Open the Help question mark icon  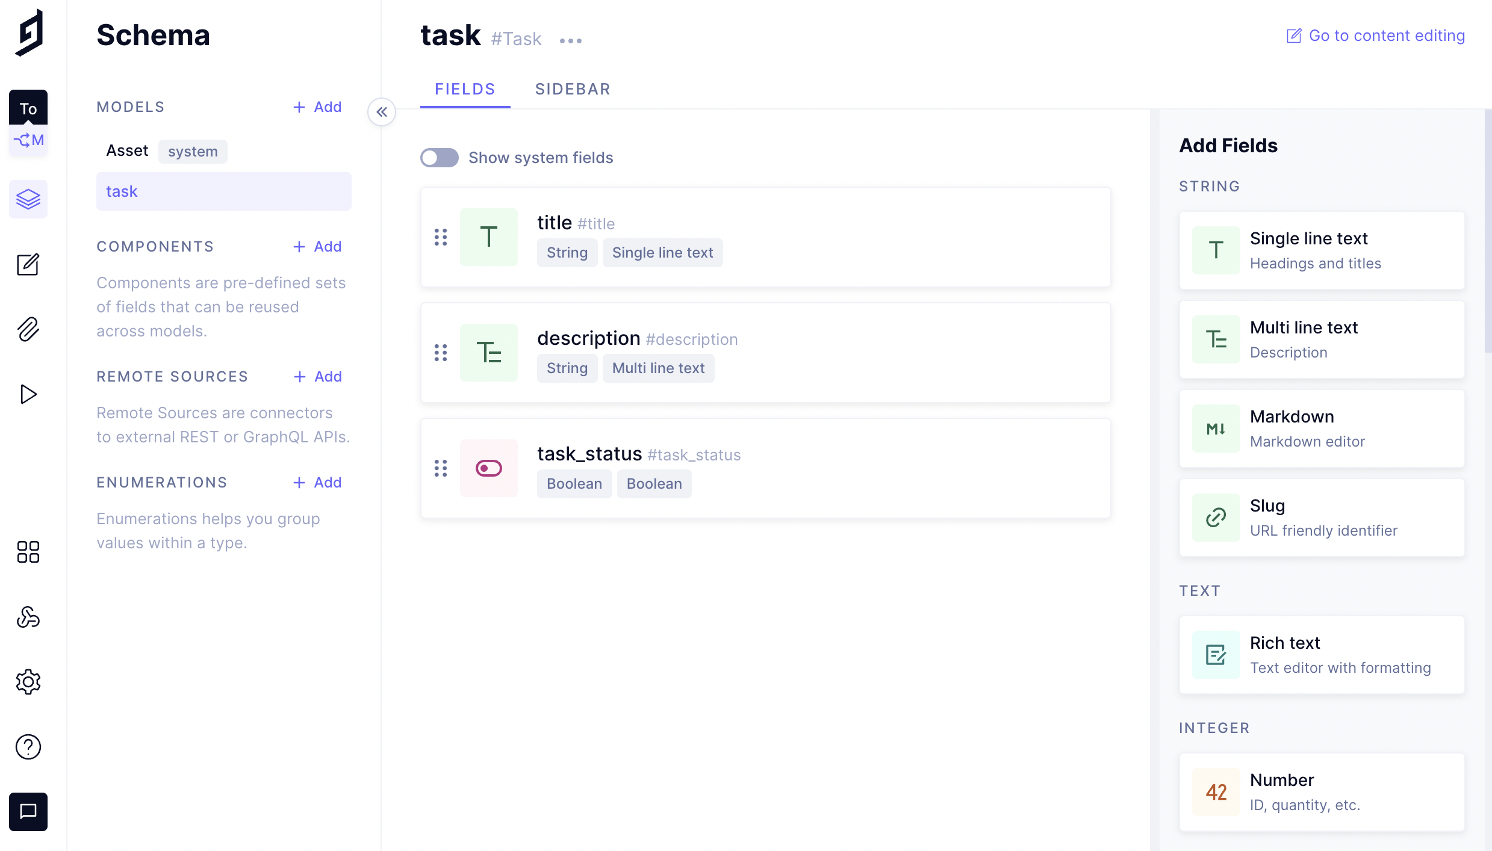point(28,747)
